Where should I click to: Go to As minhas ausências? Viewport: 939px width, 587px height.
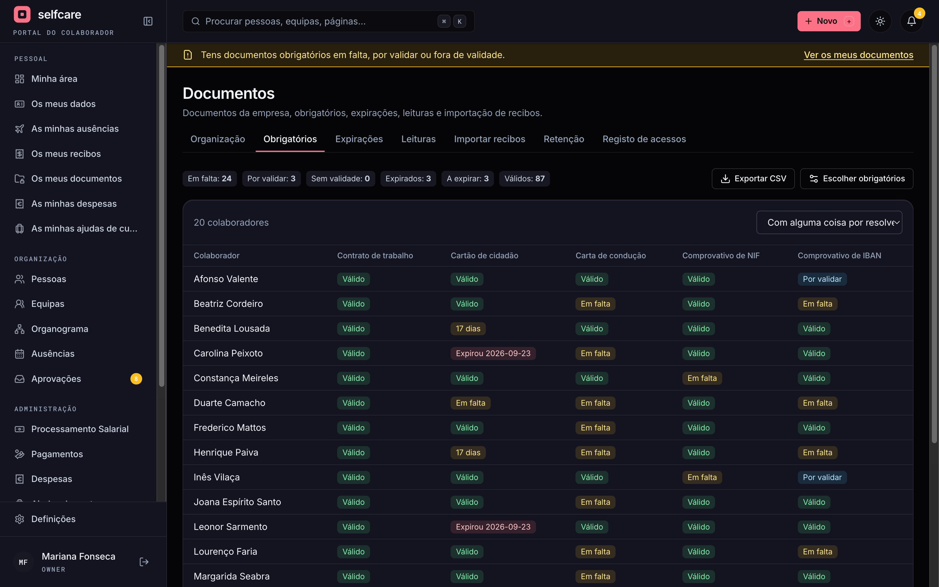coord(78,128)
